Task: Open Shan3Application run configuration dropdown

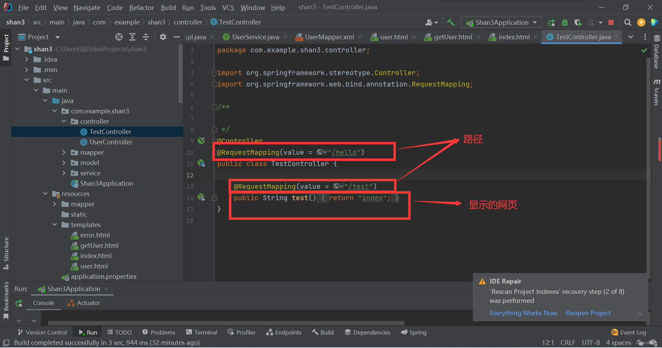Action: pyautogui.click(x=501, y=22)
